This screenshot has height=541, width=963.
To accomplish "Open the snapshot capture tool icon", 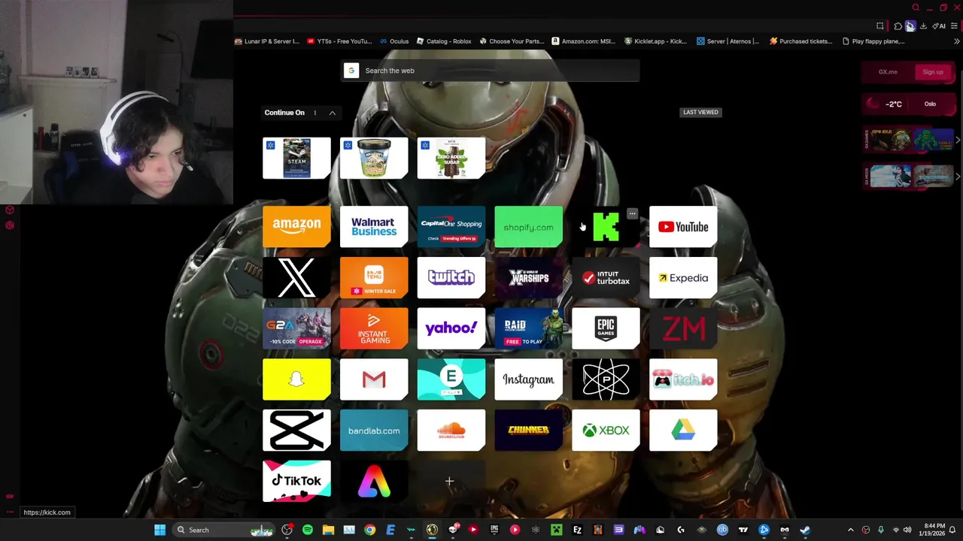I will [880, 26].
